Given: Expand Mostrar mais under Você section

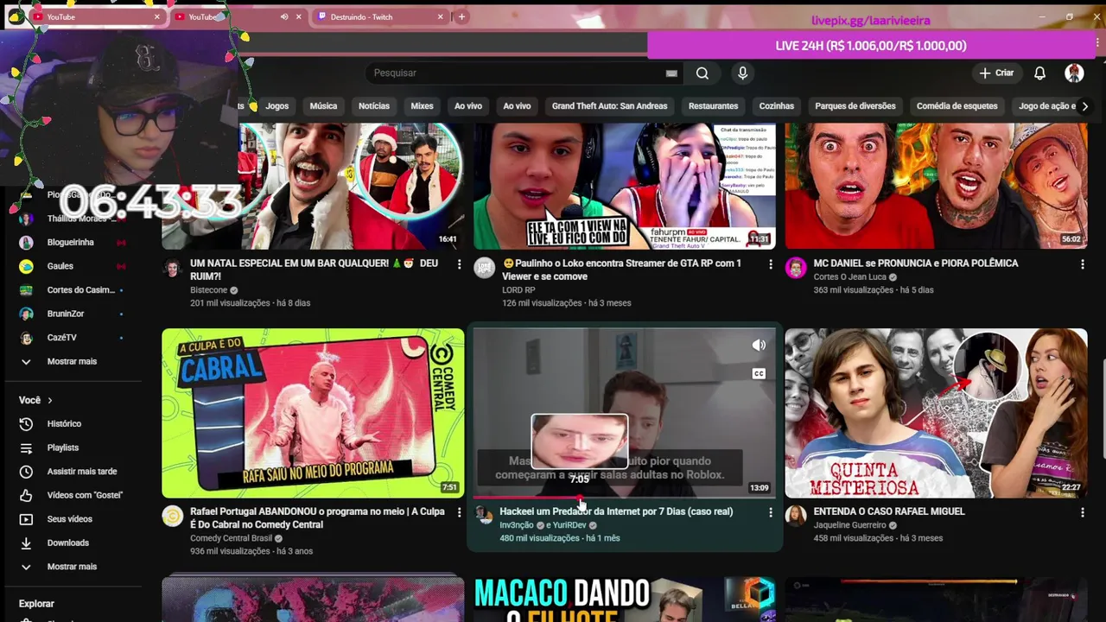Looking at the screenshot, I should (72, 567).
